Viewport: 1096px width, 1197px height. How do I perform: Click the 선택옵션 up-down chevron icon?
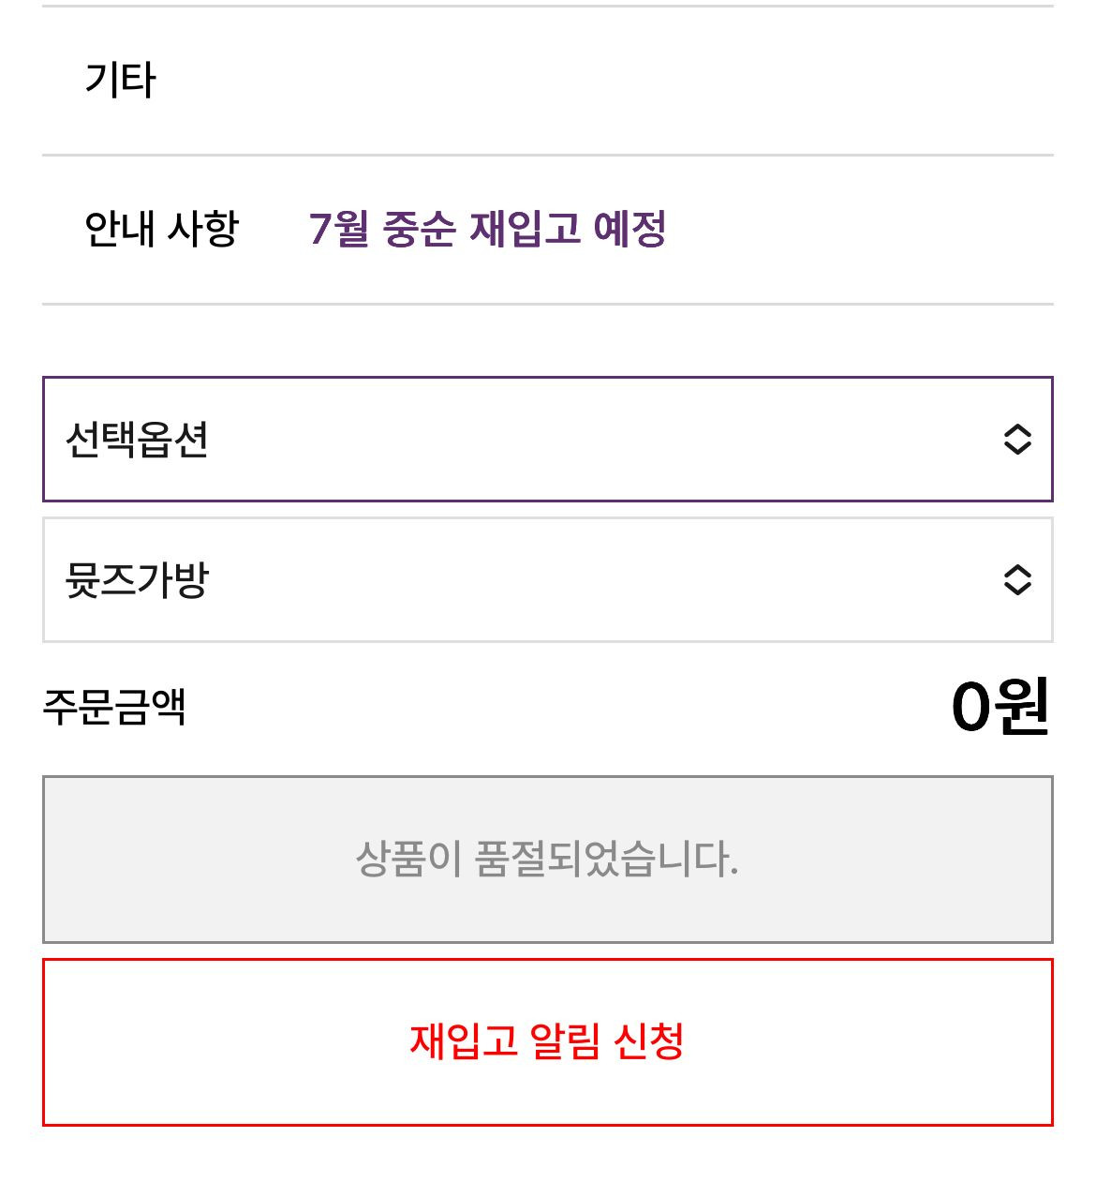[x=1017, y=440]
